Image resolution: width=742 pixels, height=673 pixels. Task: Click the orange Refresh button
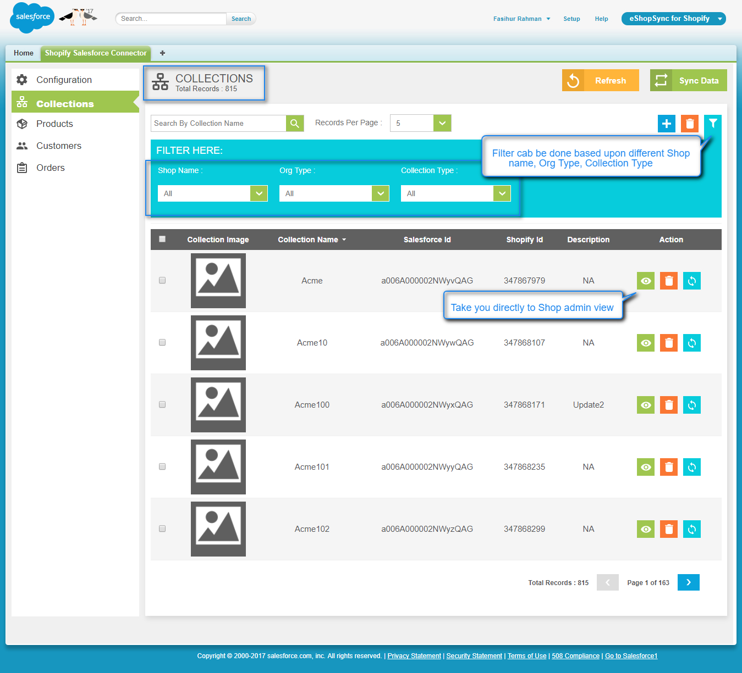601,80
